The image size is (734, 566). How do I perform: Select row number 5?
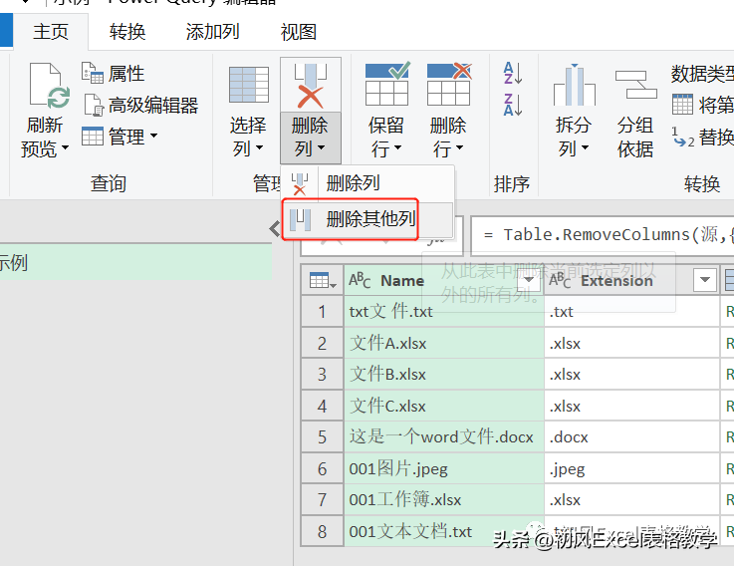coord(322,436)
